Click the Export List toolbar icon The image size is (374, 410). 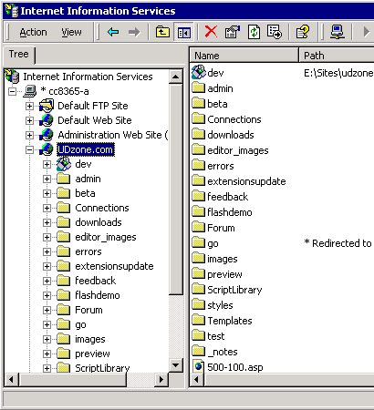pyautogui.click(x=275, y=32)
